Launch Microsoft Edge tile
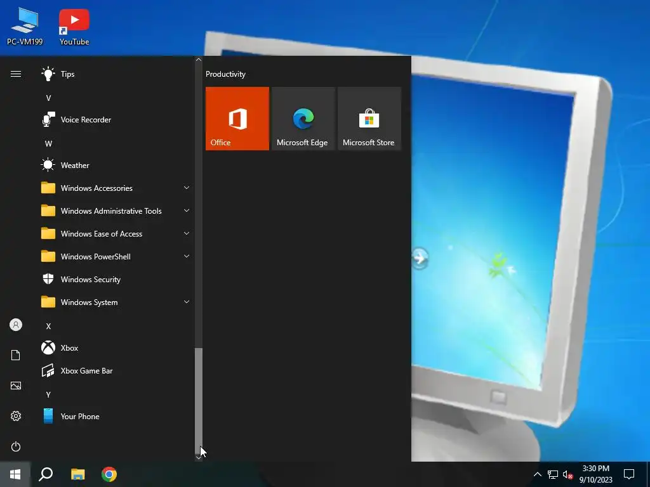 pyautogui.click(x=303, y=119)
